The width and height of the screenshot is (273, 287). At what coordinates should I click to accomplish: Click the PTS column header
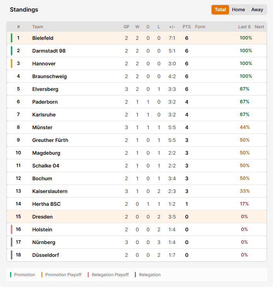(187, 27)
